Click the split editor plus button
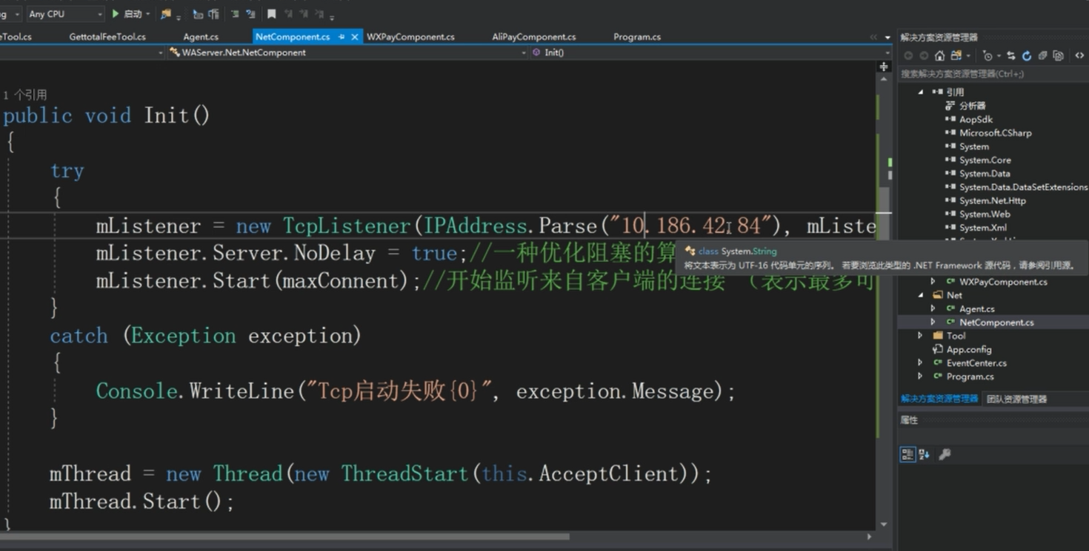 (884, 67)
